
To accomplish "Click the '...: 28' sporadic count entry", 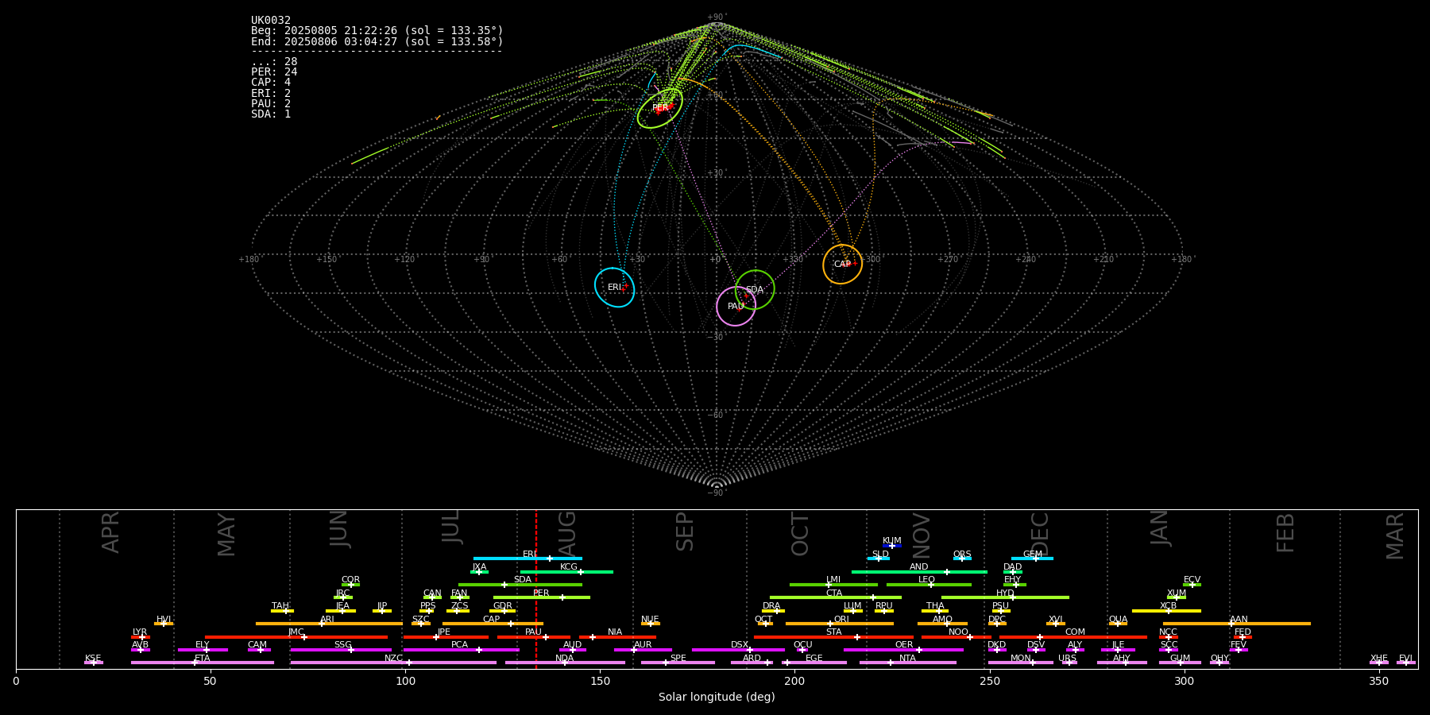I will (274, 62).
